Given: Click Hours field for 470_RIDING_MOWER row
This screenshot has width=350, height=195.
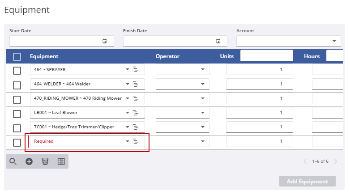Looking at the screenshot, I should [327, 98].
